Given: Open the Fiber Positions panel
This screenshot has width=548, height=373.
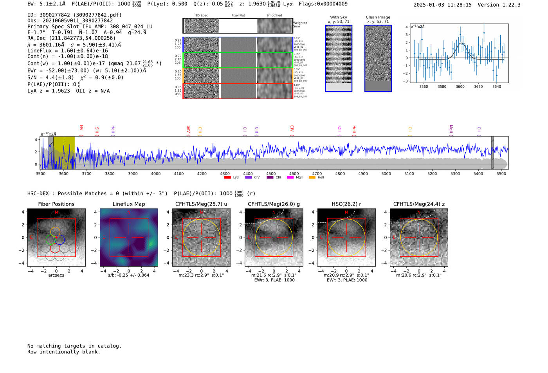Looking at the screenshot, I should click(x=56, y=237).
